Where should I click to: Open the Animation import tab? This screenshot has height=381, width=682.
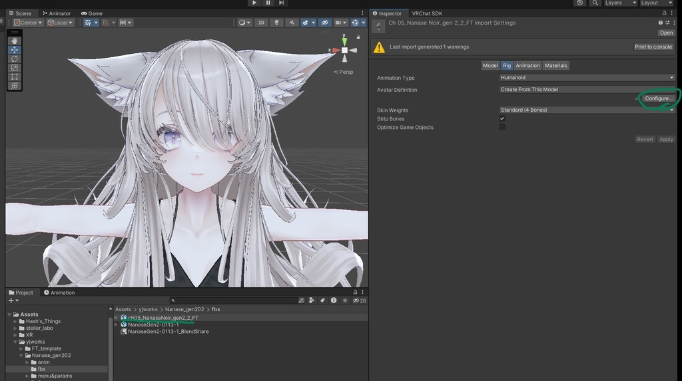527,66
